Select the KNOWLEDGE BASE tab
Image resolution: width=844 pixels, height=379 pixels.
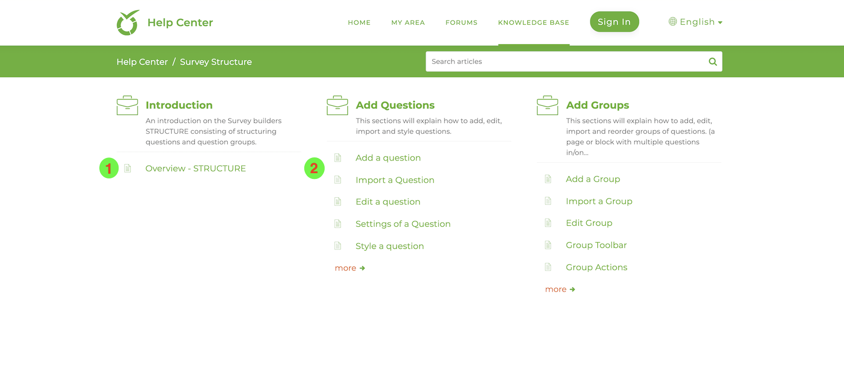pyautogui.click(x=533, y=23)
